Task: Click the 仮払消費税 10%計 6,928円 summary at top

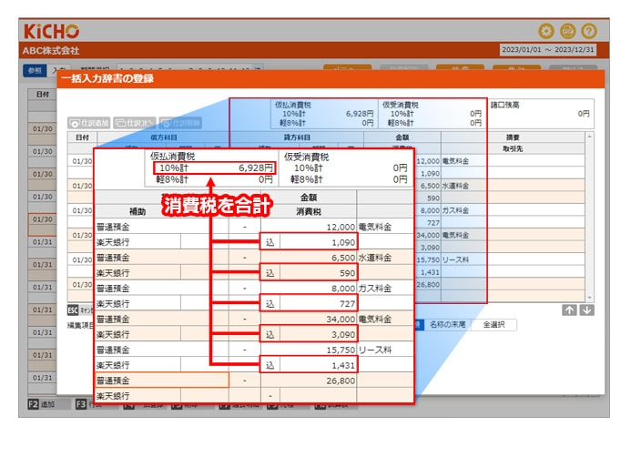Action: tap(327, 114)
